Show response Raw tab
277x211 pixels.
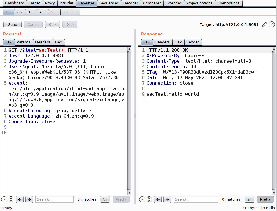click(147, 42)
